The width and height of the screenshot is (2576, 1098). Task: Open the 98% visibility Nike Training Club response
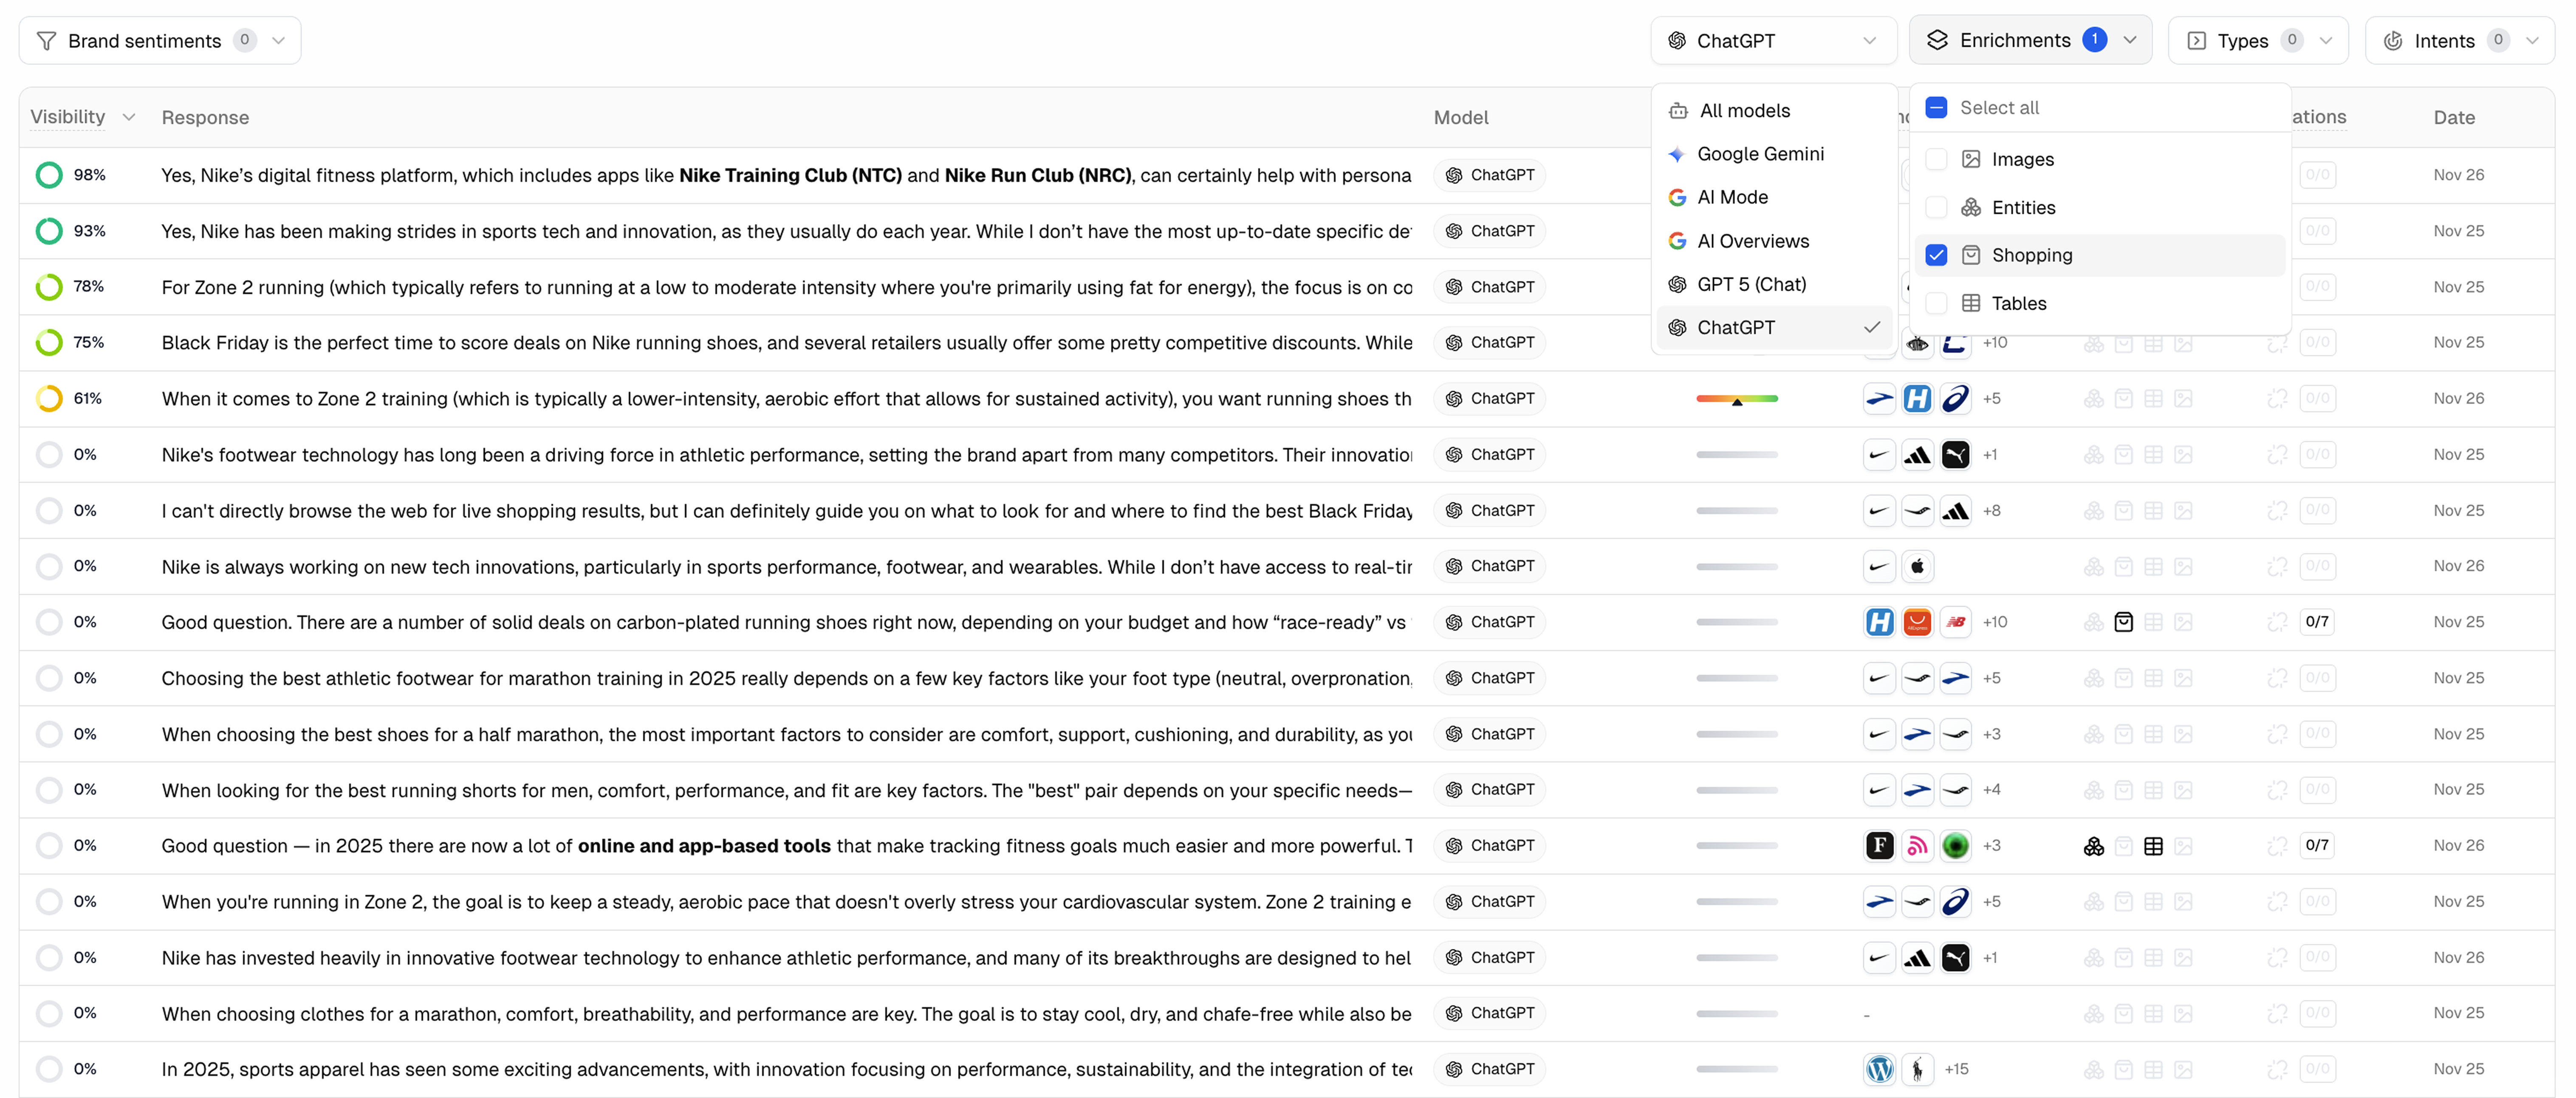tap(785, 175)
